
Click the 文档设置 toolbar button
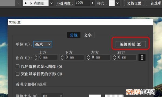[134, 3]
